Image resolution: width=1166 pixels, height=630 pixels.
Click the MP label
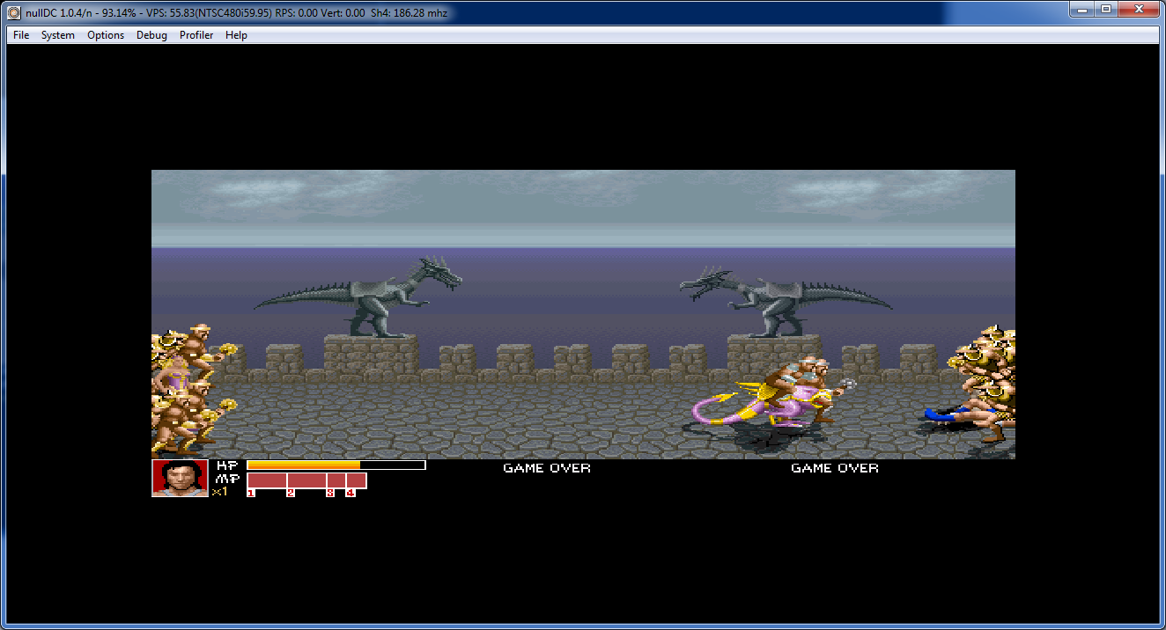pos(227,479)
